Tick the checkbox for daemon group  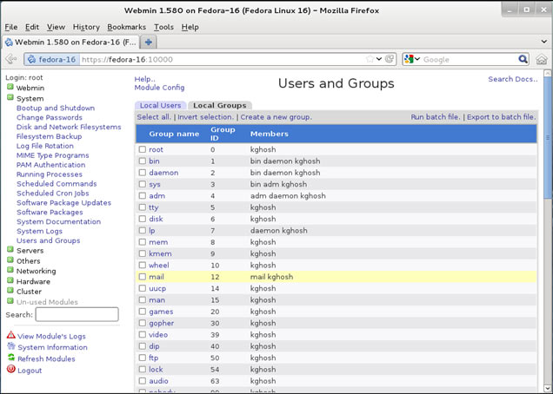tap(142, 173)
